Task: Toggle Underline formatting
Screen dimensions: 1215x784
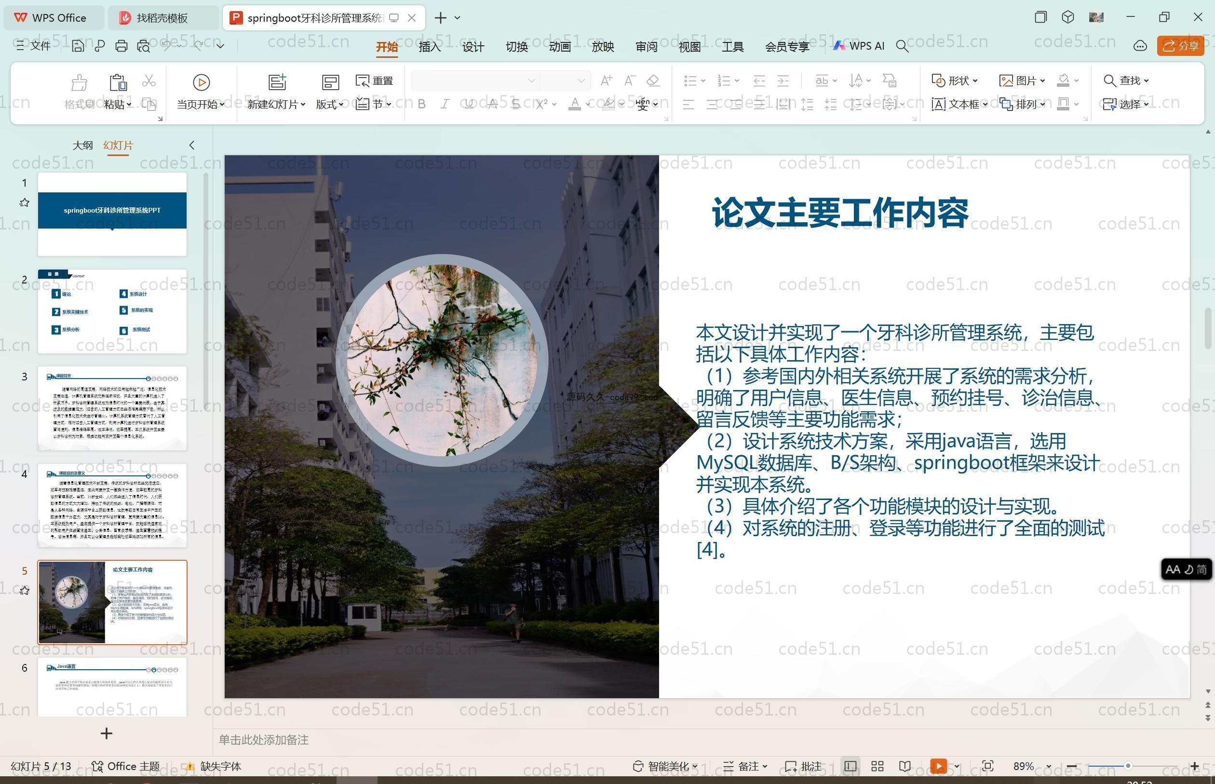Action: tap(469, 104)
